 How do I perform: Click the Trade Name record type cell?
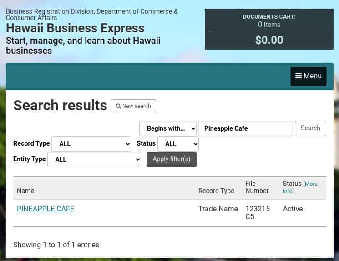[x=218, y=209]
